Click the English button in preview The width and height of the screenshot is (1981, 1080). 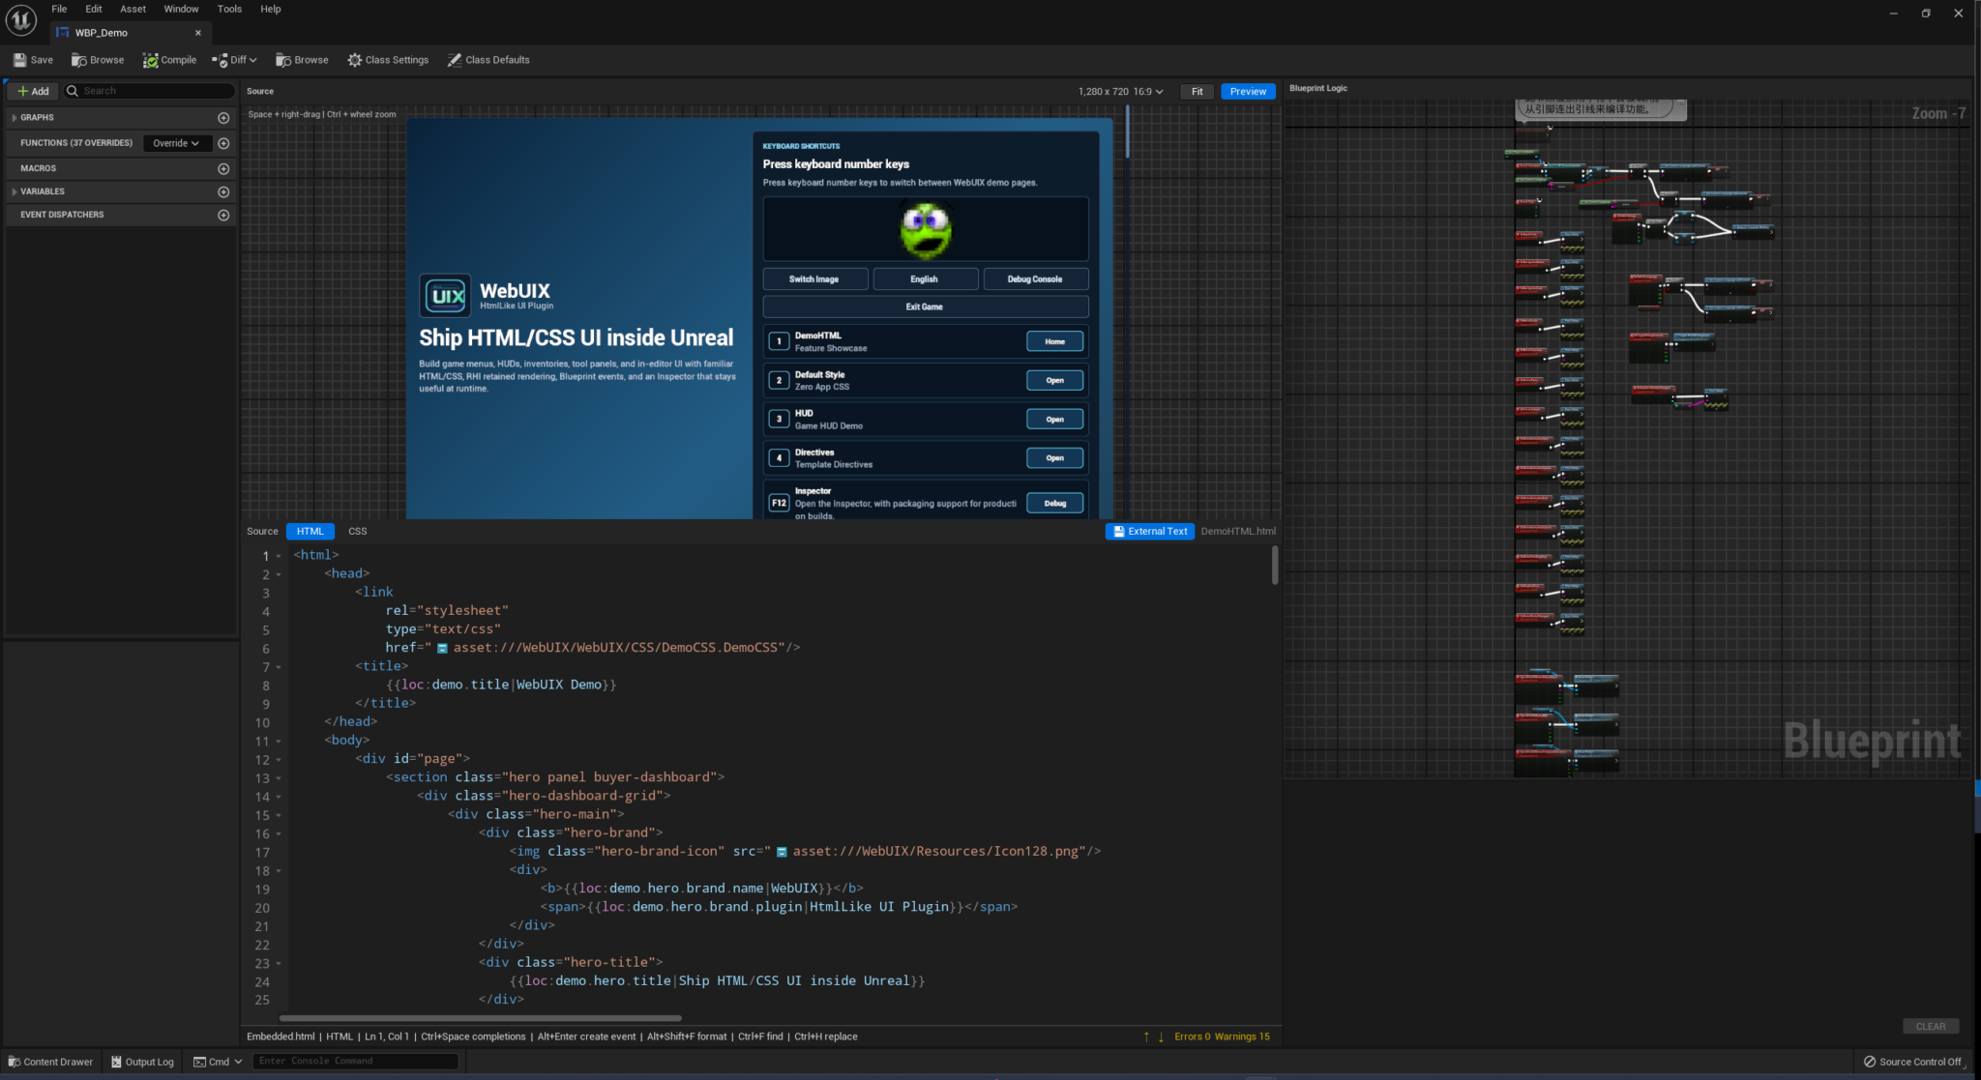925,279
